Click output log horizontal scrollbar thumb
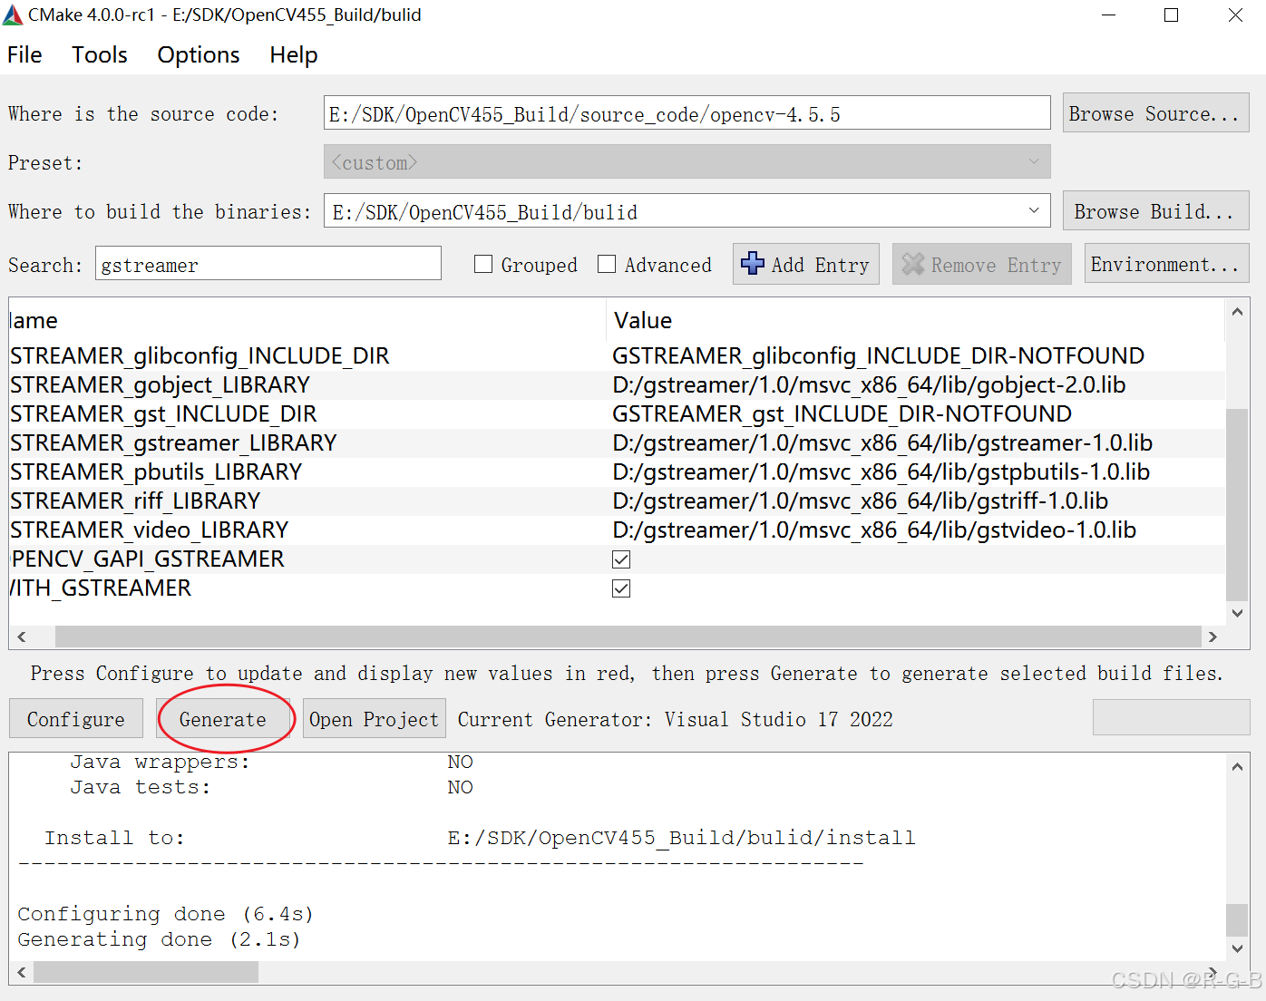1266x1001 pixels. [x=146, y=972]
